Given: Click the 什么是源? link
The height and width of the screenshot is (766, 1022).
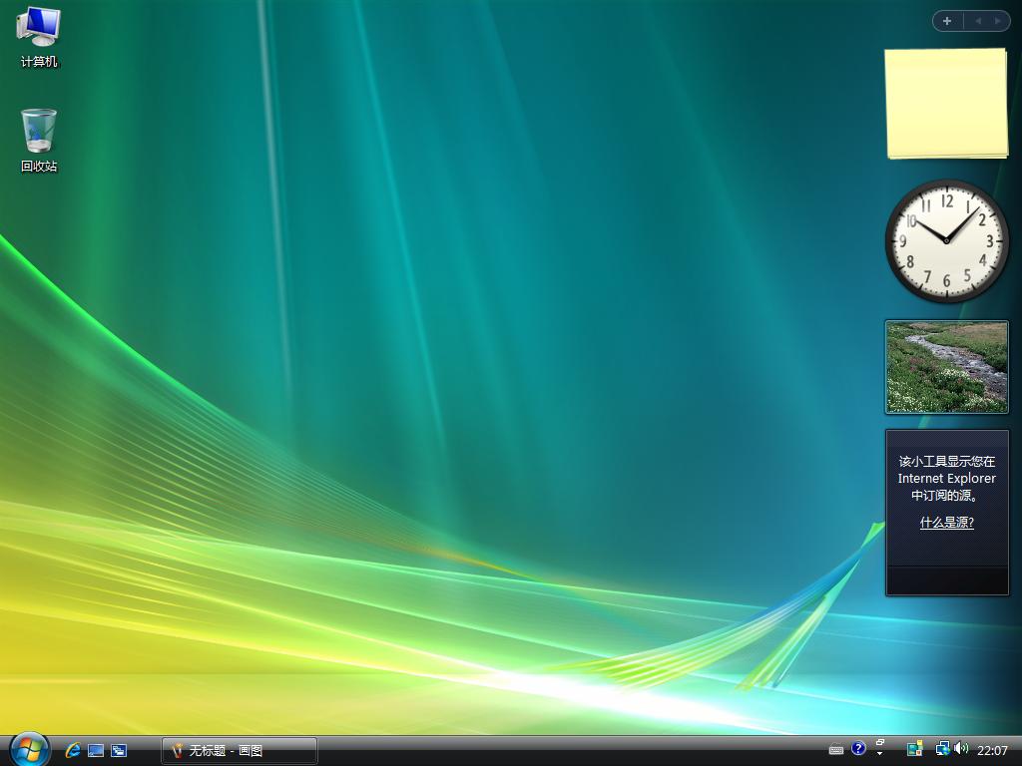Looking at the screenshot, I should tap(946, 523).
